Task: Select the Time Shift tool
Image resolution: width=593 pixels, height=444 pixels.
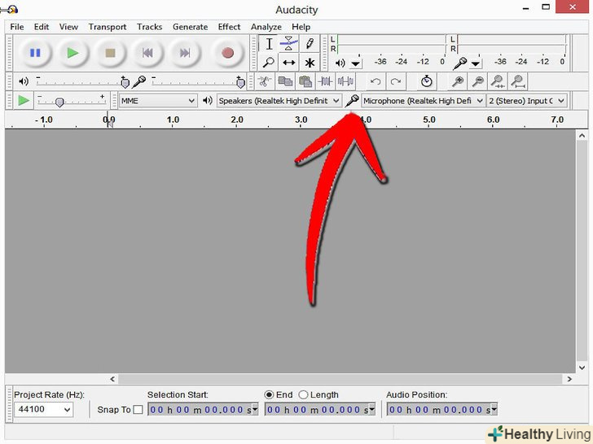Action: [x=288, y=63]
